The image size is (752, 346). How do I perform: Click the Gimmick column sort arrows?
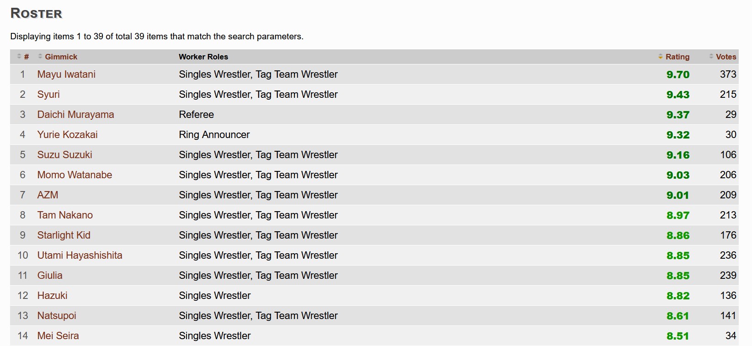pos(40,56)
